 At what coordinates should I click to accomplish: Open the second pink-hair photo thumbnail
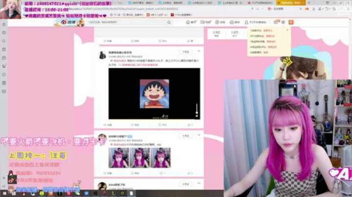coord(139,158)
